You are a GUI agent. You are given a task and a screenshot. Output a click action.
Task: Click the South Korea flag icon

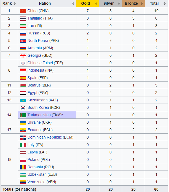23,108
